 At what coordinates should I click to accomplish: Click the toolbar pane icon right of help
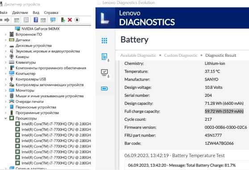pyautogui.click(x=43, y=20)
